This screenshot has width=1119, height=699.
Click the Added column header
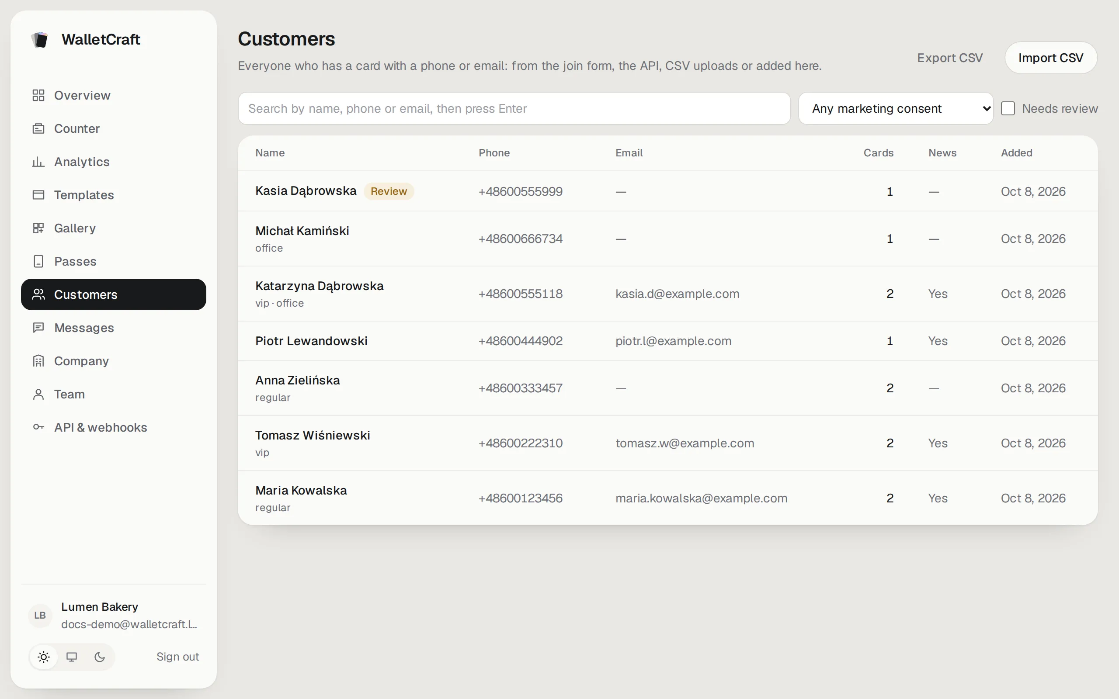point(1016,153)
